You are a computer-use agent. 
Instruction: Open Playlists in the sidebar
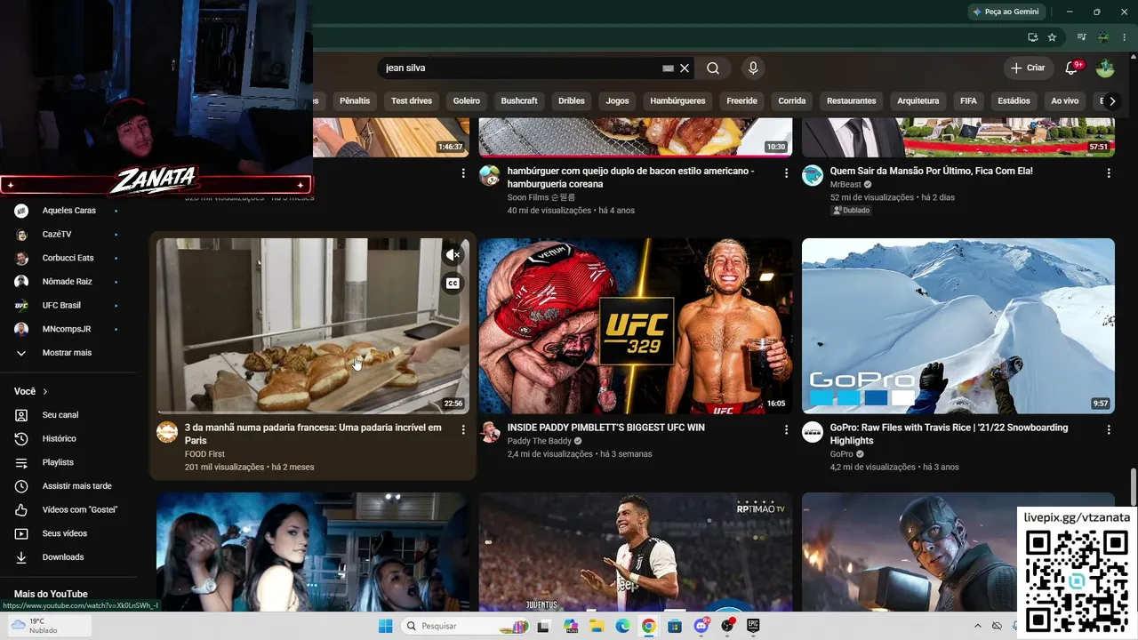pyautogui.click(x=58, y=462)
